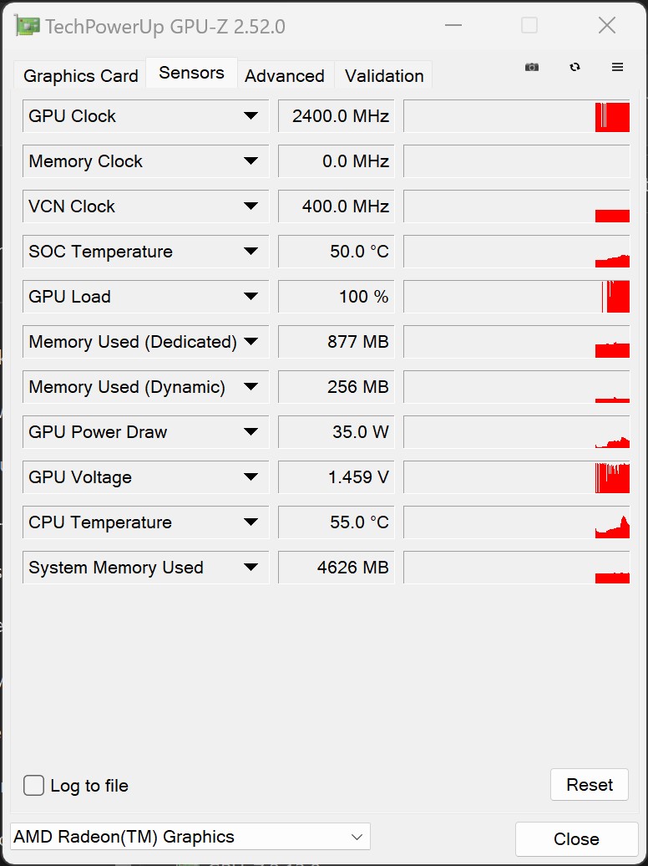The image size is (648, 866).
Task: Open AMD Radeon Graphics device selector
Action: pos(190,837)
